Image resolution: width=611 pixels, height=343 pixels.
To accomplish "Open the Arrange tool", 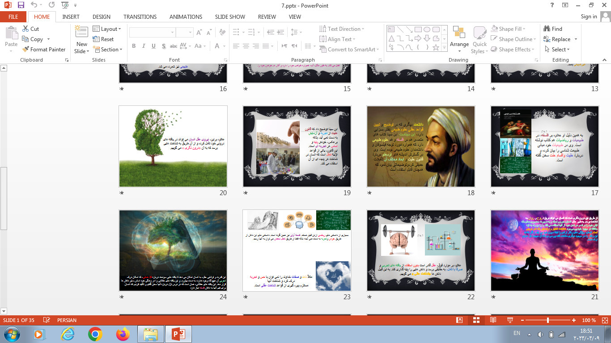I will click(x=459, y=38).
